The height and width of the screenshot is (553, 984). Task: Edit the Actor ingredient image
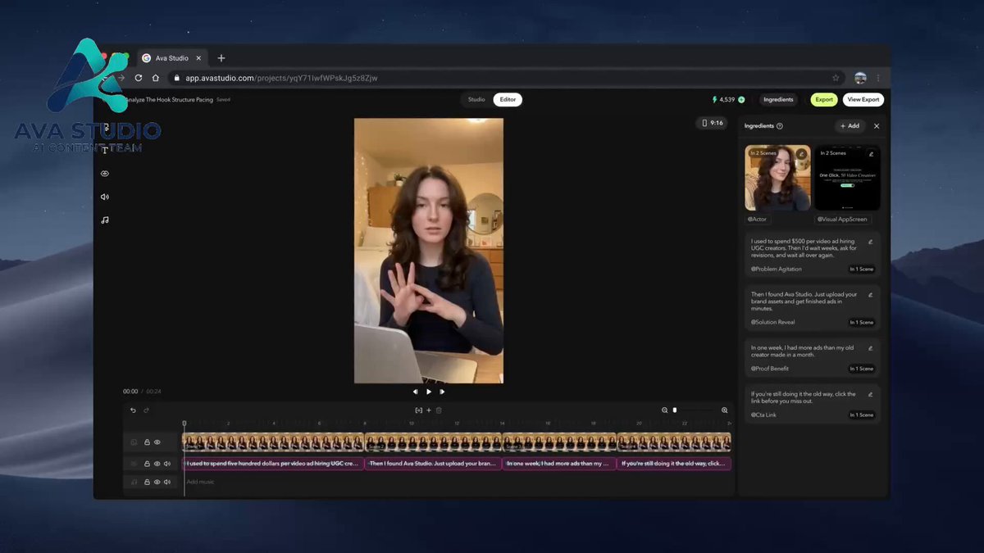[x=802, y=154]
